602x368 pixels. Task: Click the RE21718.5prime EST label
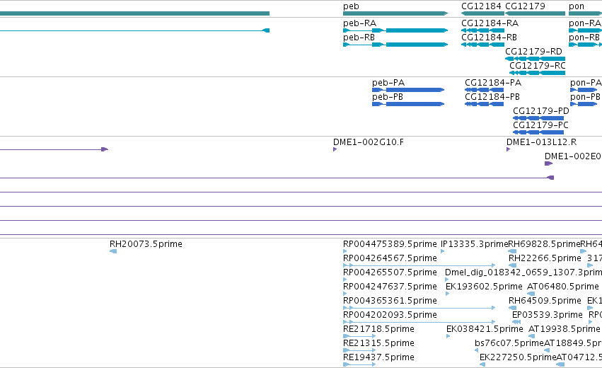point(378,329)
